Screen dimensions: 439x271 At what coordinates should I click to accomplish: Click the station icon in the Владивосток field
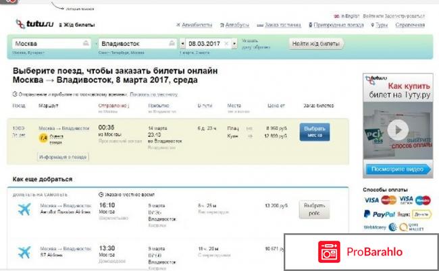[172, 43]
